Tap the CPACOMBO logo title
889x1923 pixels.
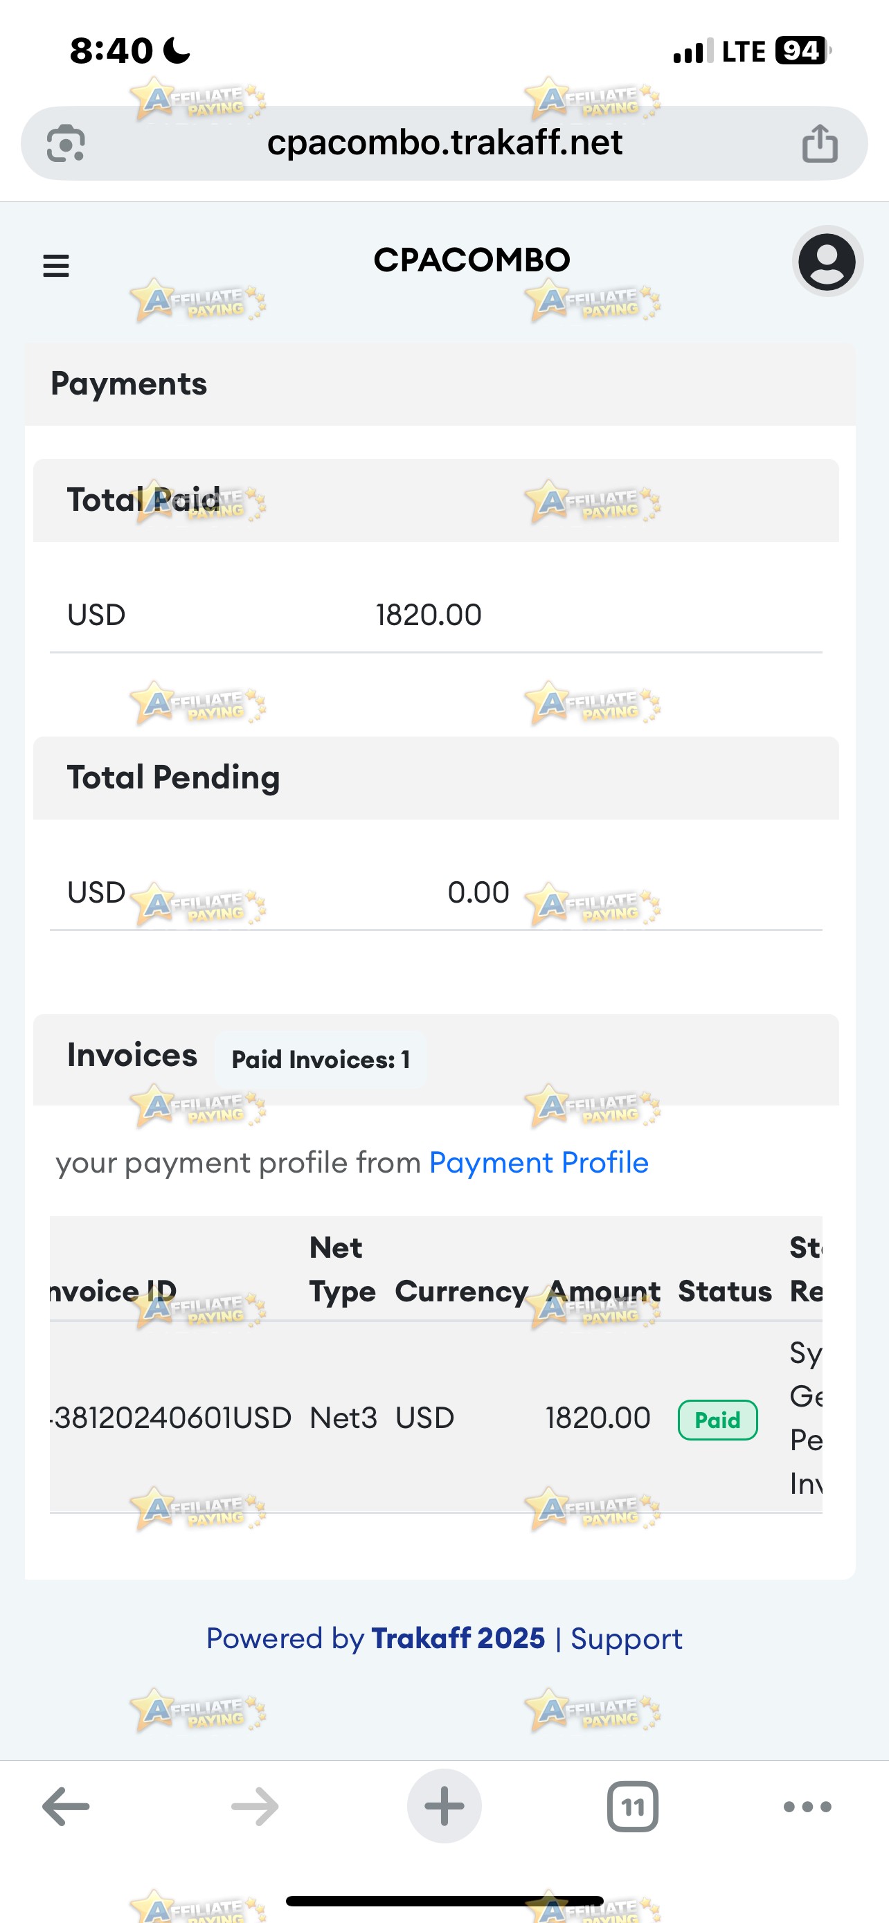tap(472, 260)
